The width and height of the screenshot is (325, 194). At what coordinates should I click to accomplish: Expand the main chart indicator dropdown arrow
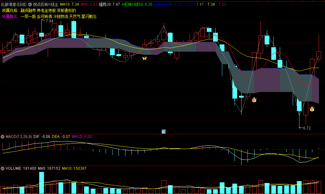coord(30,4)
